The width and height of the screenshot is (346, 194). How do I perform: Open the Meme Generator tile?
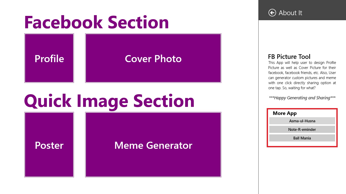[153, 145]
